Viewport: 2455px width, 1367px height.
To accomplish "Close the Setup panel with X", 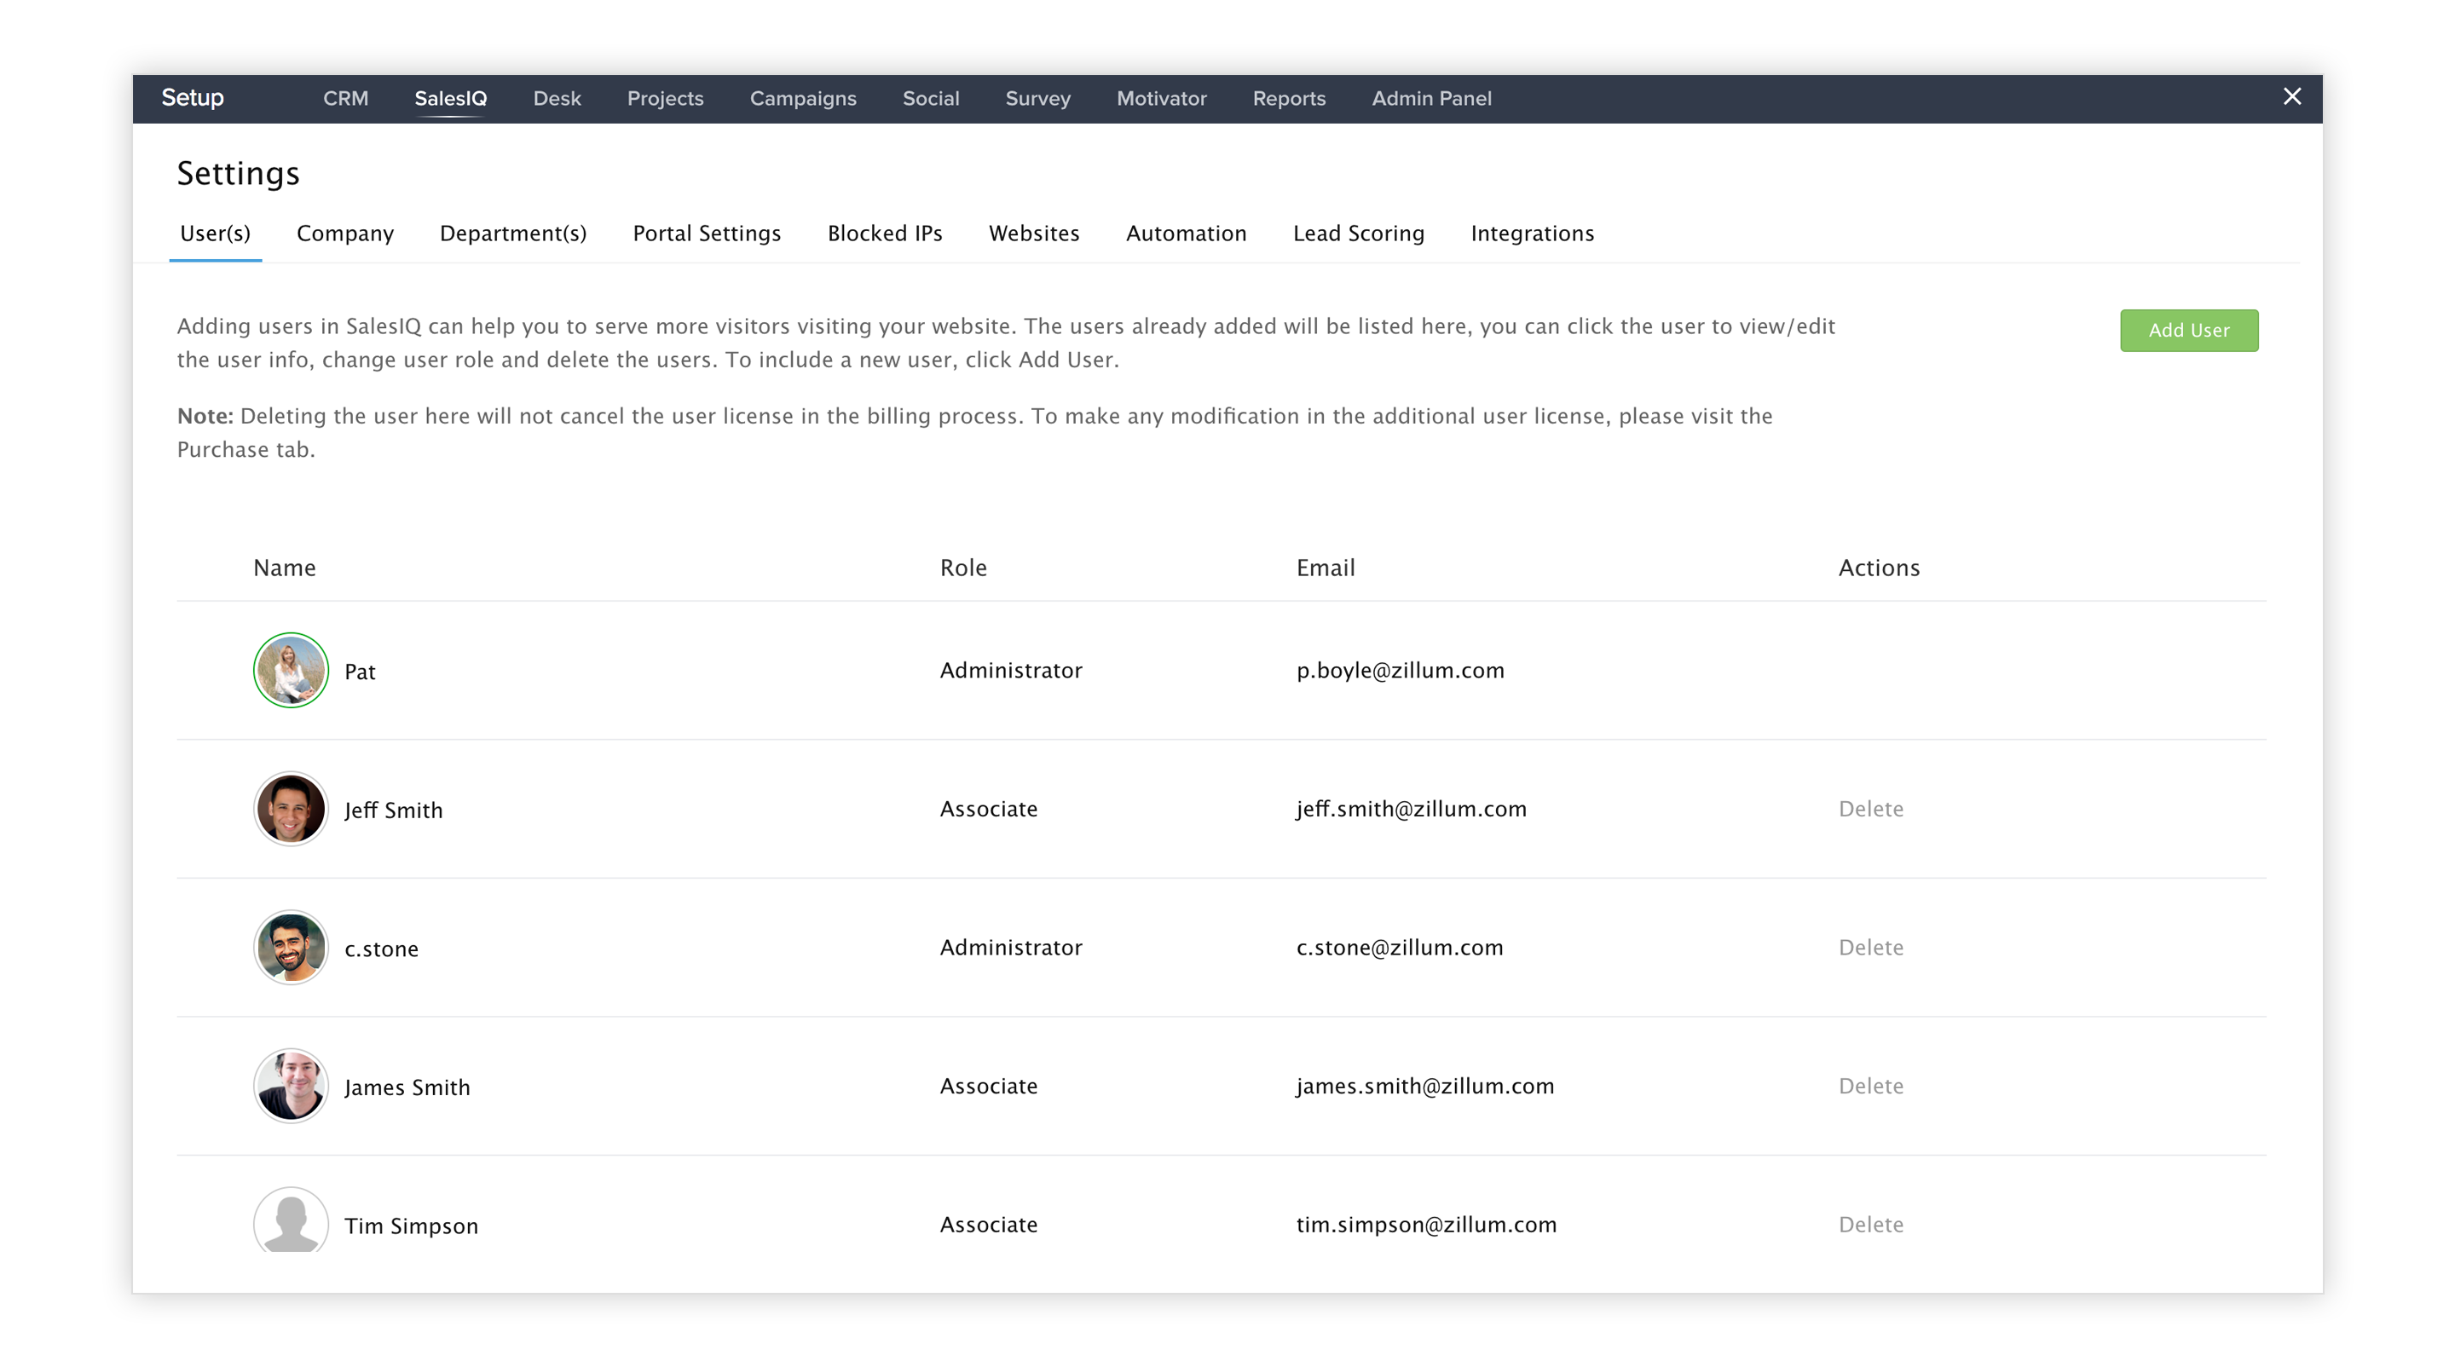I will 2292,97.
